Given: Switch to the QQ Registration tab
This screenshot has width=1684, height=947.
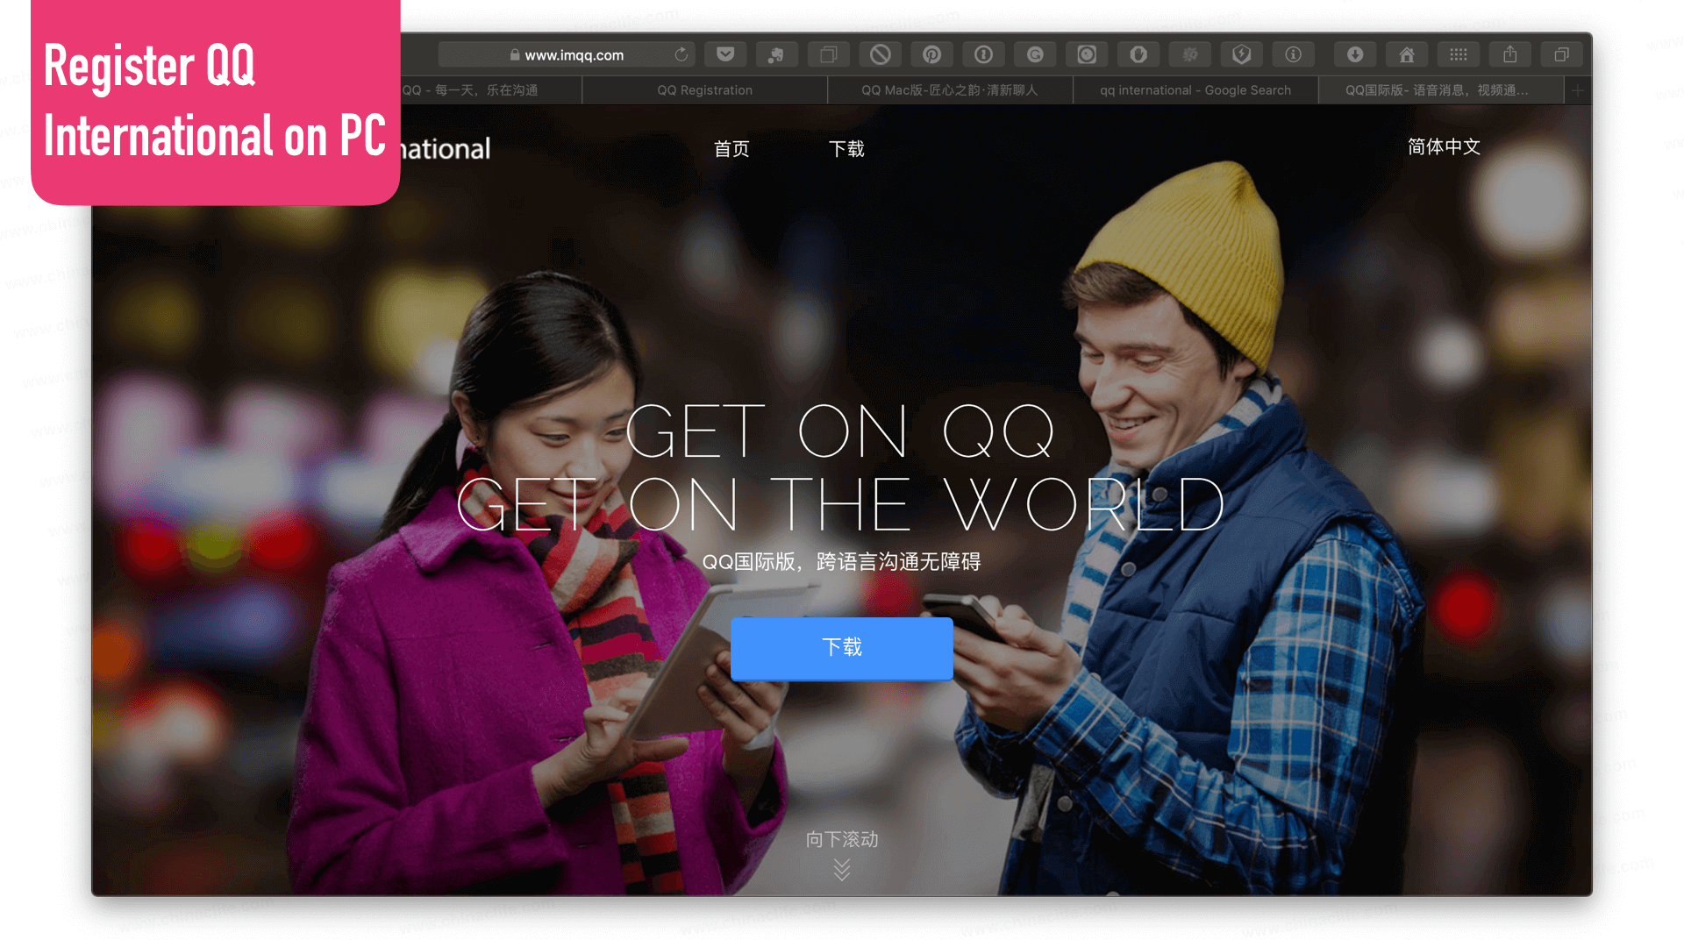Looking at the screenshot, I should (x=704, y=90).
